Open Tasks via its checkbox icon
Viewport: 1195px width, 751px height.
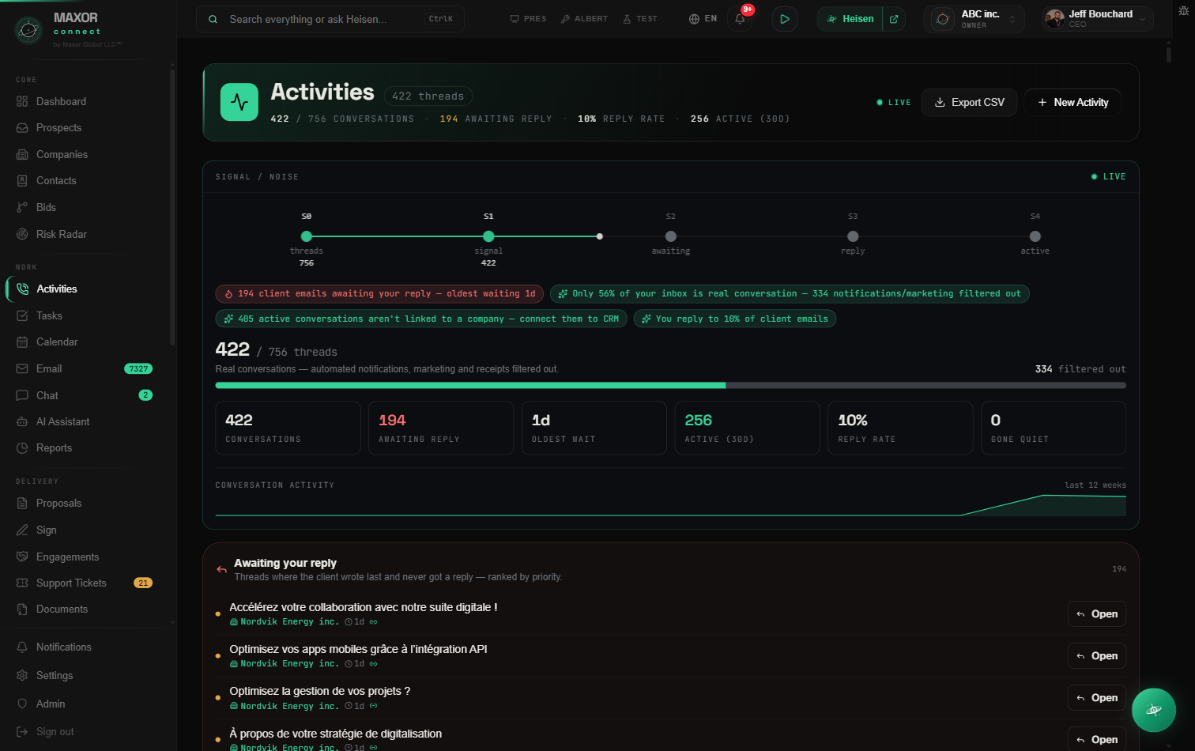[22, 315]
